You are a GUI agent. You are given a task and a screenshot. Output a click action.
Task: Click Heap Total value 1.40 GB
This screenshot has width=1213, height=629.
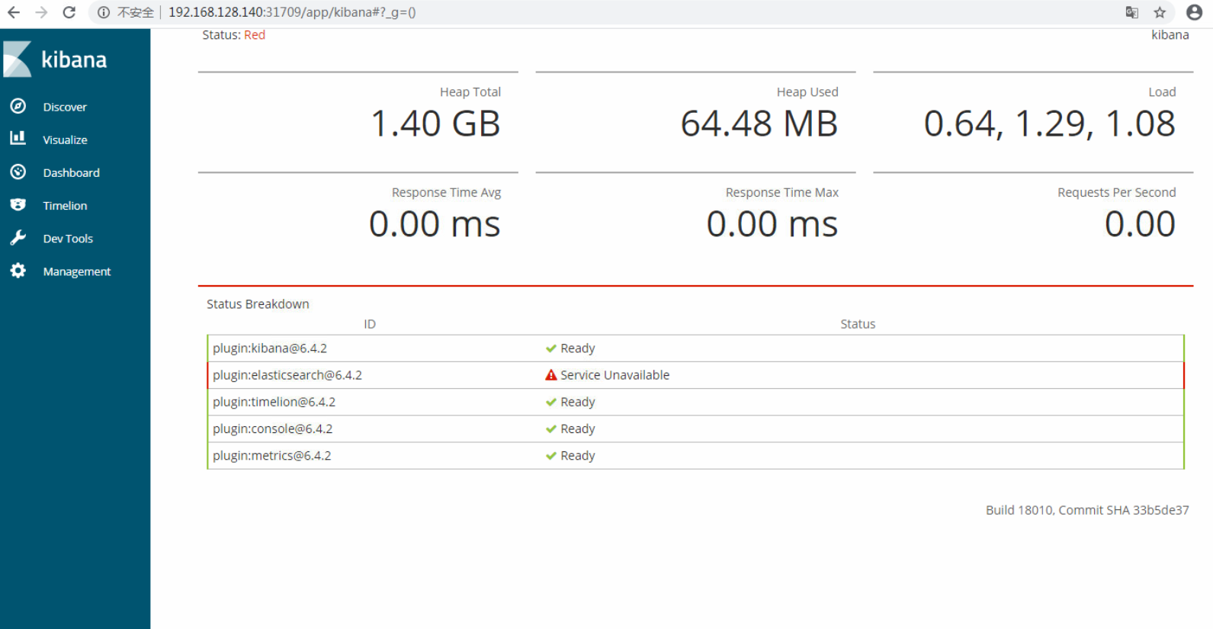click(435, 124)
